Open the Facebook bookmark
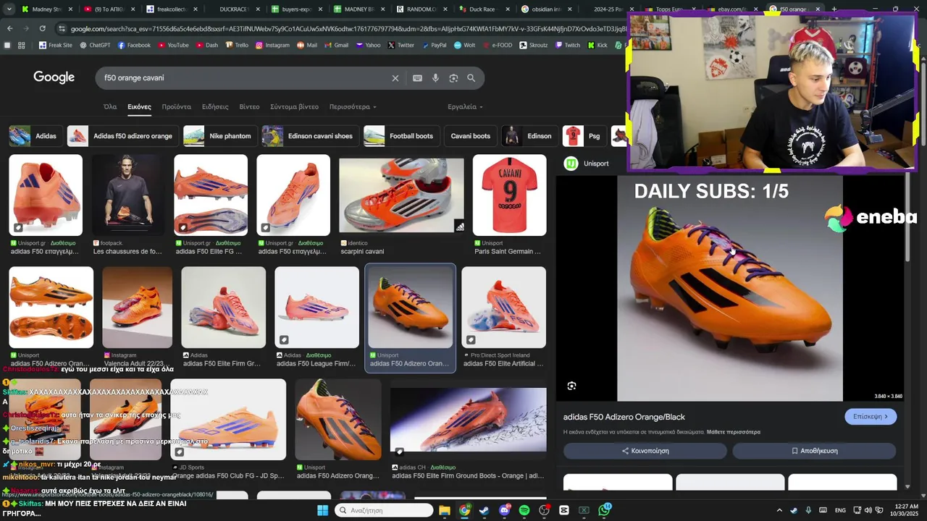 tap(134, 45)
